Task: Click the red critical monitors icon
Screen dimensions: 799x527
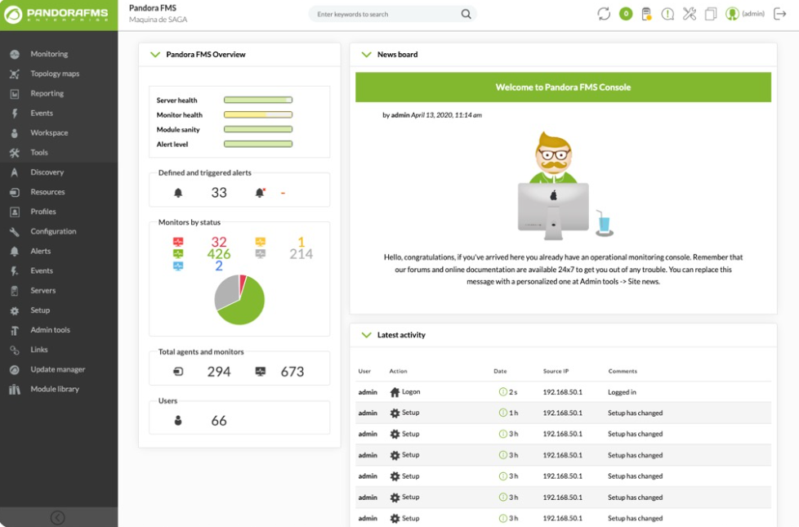Action: (x=178, y=242)
